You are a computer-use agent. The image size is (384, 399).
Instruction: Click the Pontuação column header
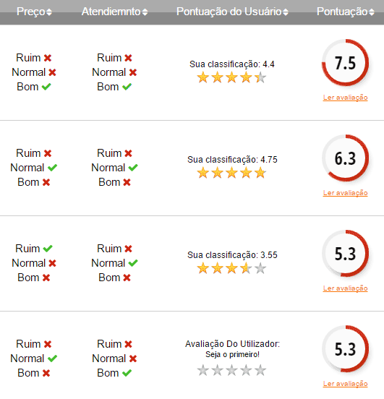342,12
